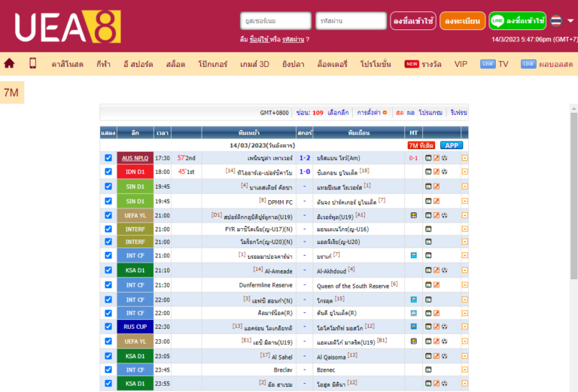Pin the Dunfermline Reserve match to top
Screen dimensions: 578x392
point(465,285)
